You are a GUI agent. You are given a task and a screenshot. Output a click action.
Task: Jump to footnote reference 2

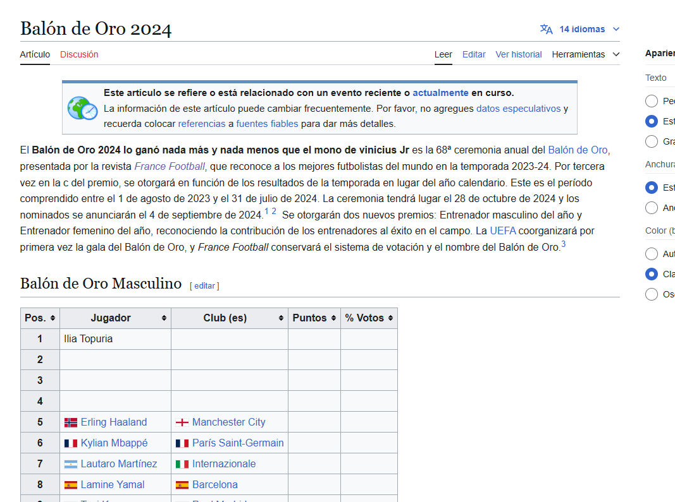[x=274, y=211]
